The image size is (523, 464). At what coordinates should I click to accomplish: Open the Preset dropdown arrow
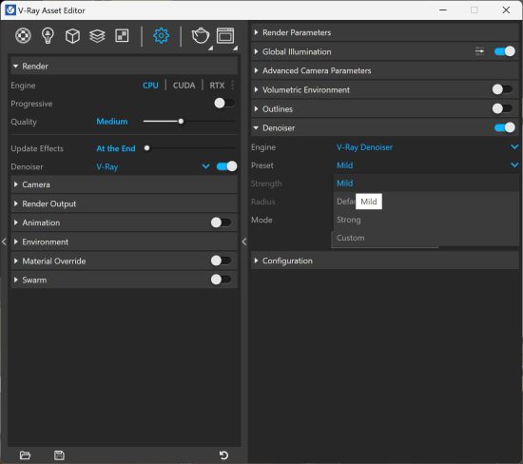pyautogui.click(x=514, y=164)
